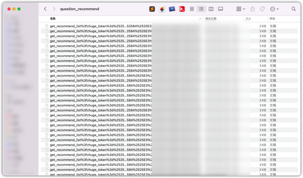
Task: Go forward with the right chevron button
Action: tap(54, 9)
